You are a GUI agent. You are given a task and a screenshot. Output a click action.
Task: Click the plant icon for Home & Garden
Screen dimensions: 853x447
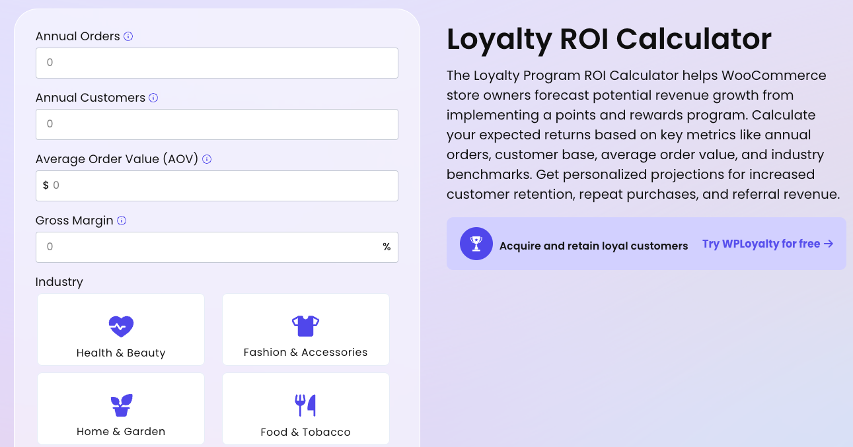(120, 405)
